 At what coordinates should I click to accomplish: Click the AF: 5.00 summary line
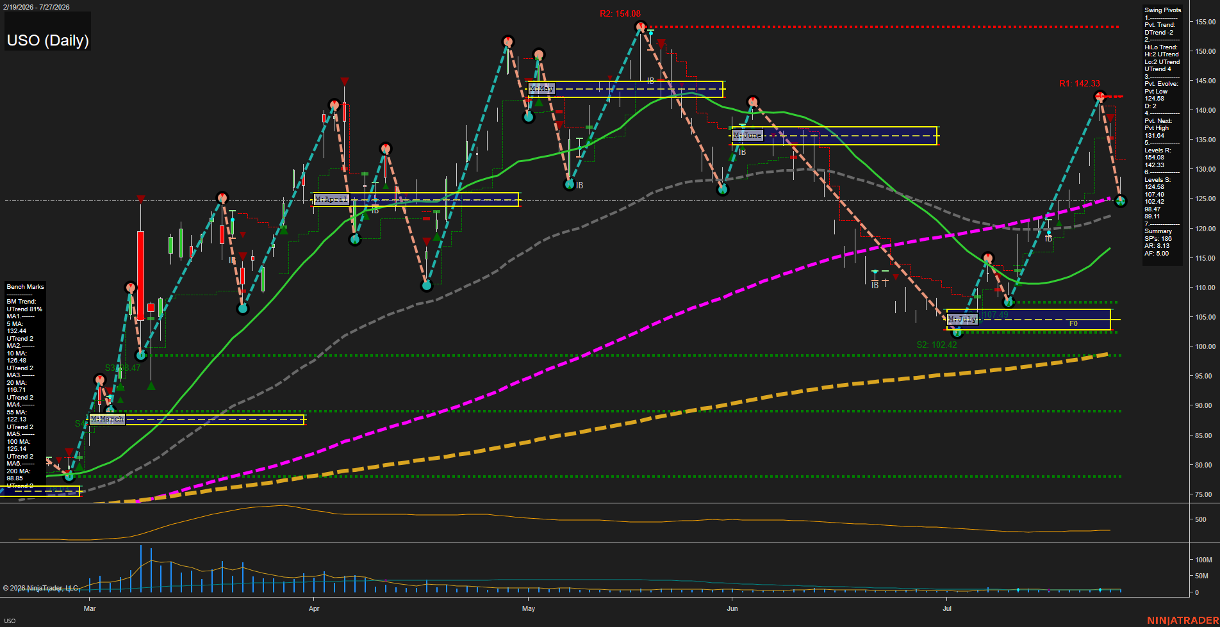(1157, 254)
